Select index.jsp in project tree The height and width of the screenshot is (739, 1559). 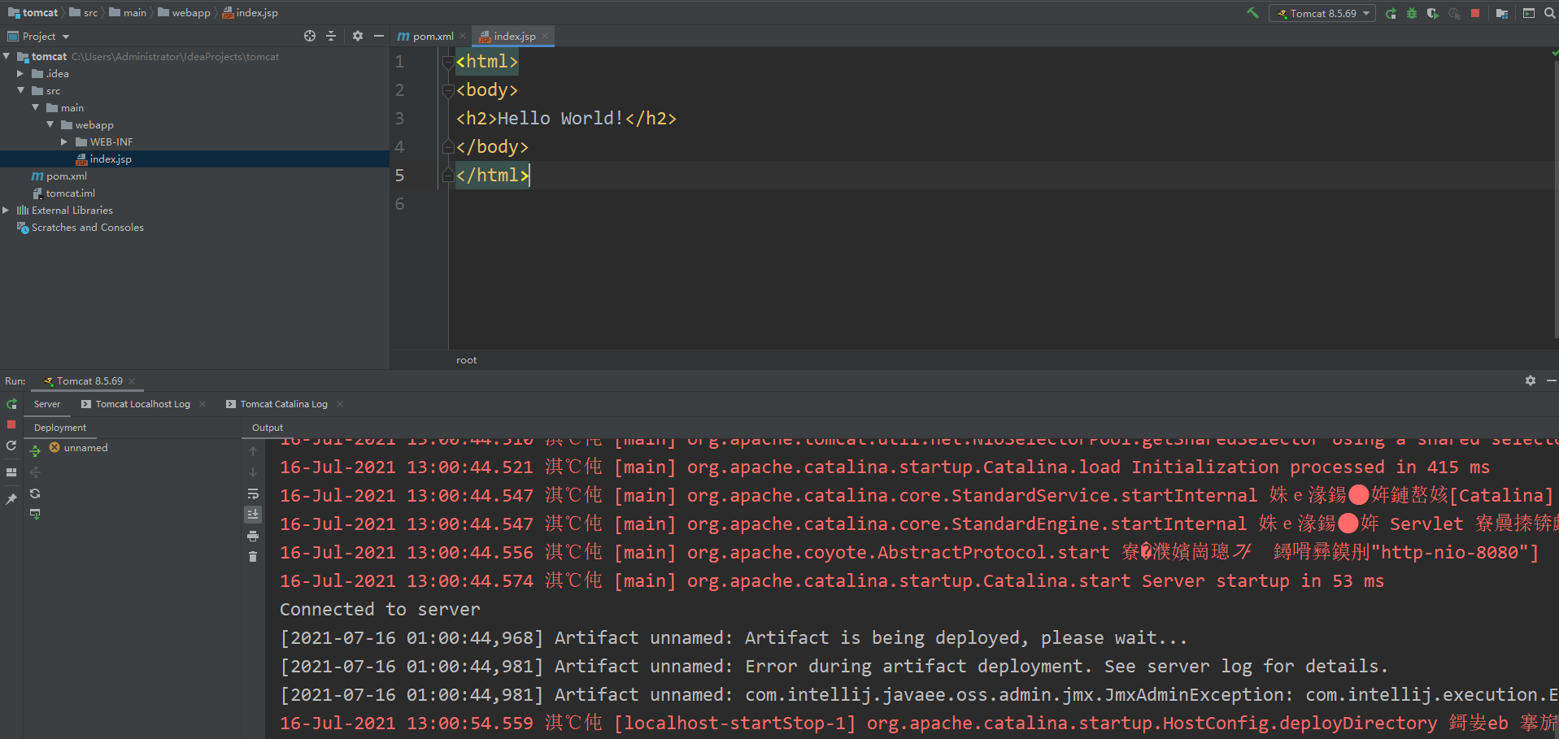[x=111, y=159]
